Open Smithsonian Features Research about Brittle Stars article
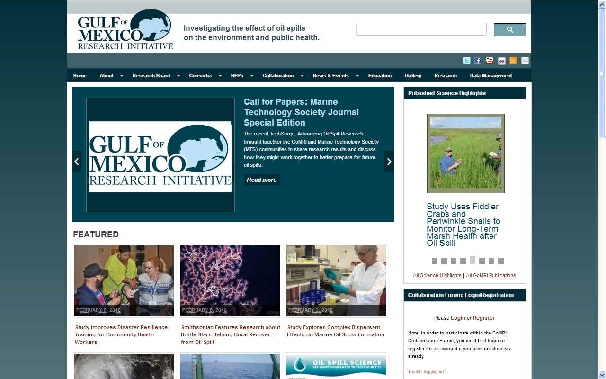Screen dimensions: 606x379 [x=231, y=334]
